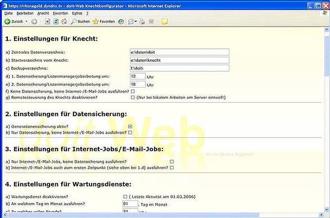Click vertical scrollbar up arrow
Viewport: 330px width, 218px height.
tap(327, 30)
